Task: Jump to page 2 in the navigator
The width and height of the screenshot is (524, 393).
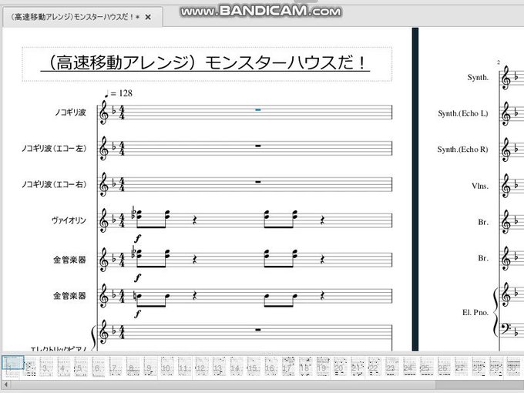Action: (30, 368)
